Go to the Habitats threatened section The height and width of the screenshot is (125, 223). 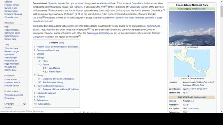[x=46, y=93]
